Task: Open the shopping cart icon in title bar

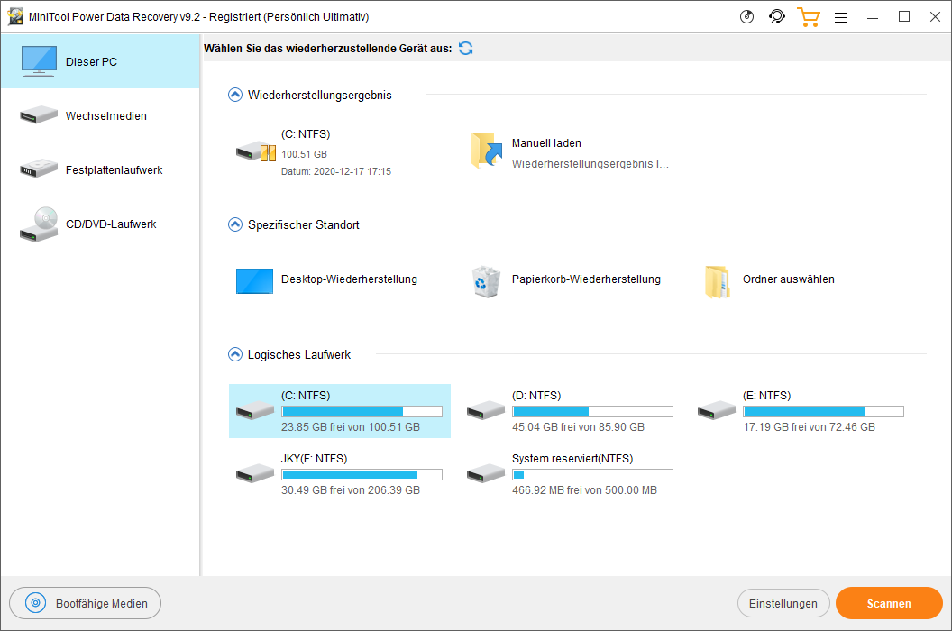Action: [x=808, y=17]
